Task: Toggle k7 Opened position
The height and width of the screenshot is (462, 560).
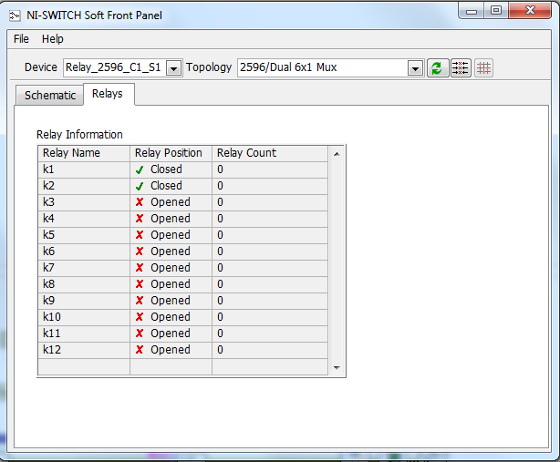Action: (x=171, y=268)
